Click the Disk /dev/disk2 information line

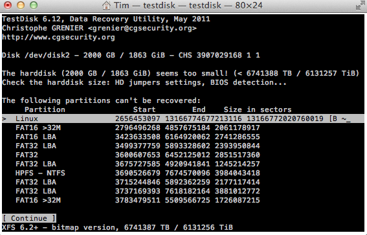[131, 55]
